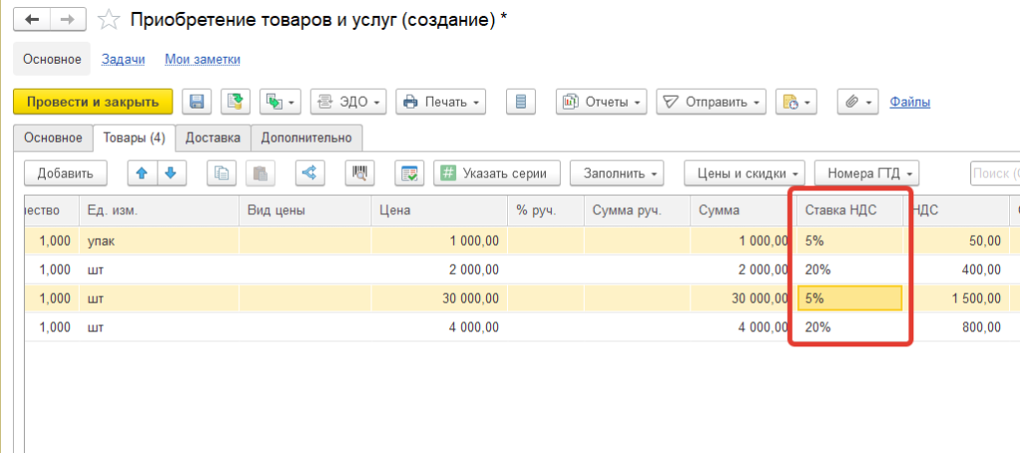Click the split row icon
The width and height of the screenshot is (1020, 453).
pos(311,173)
